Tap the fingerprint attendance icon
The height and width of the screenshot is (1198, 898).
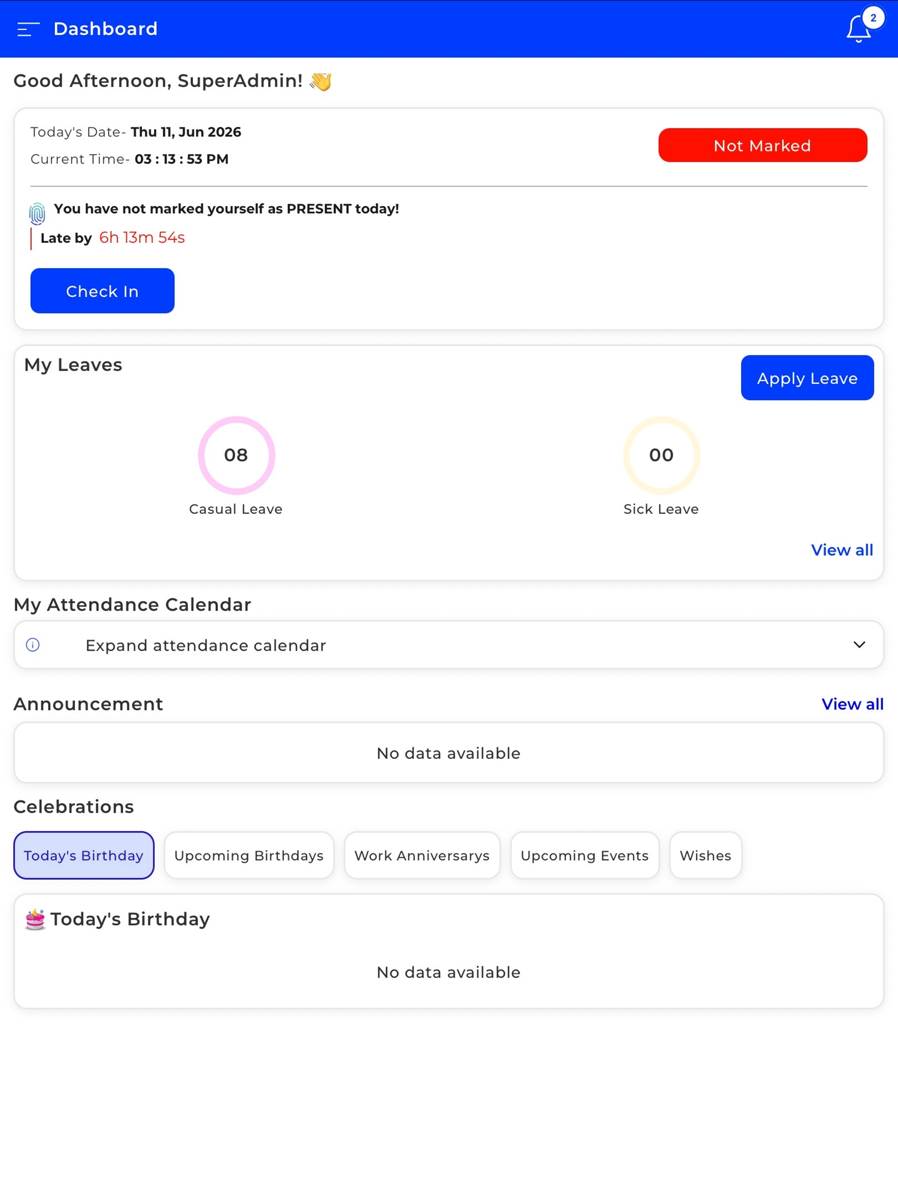[37, 213]
